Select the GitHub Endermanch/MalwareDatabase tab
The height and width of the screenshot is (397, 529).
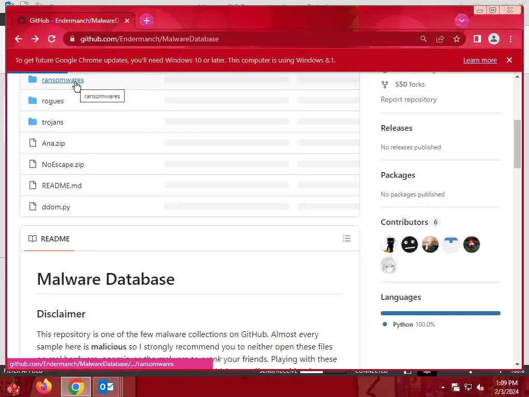[x=73, y=21]
